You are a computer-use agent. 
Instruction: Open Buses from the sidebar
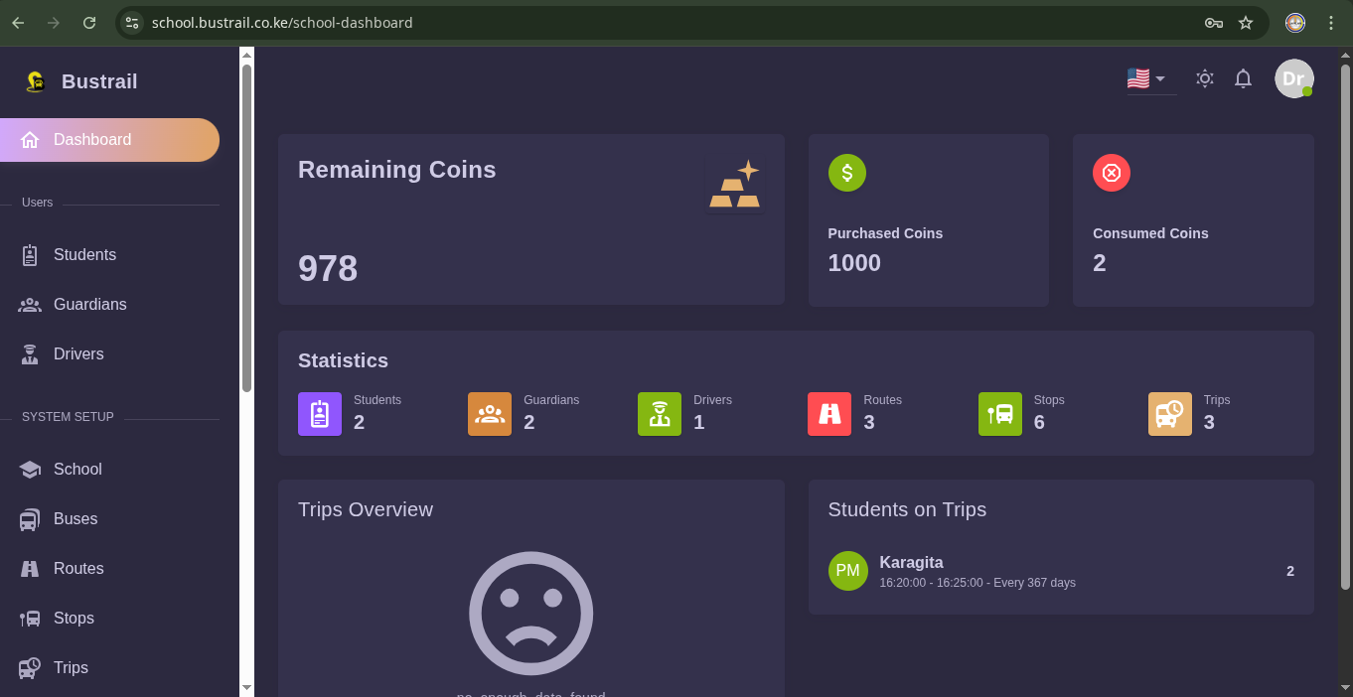pyautogui.click(x=31, y=518)
